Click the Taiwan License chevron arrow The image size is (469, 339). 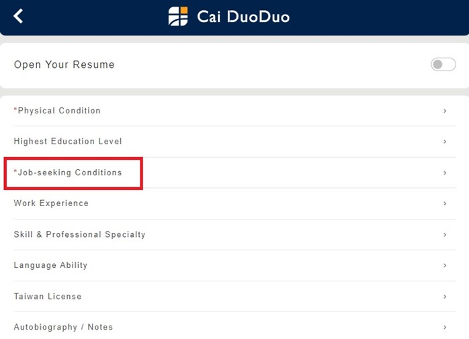coord(445,297)
